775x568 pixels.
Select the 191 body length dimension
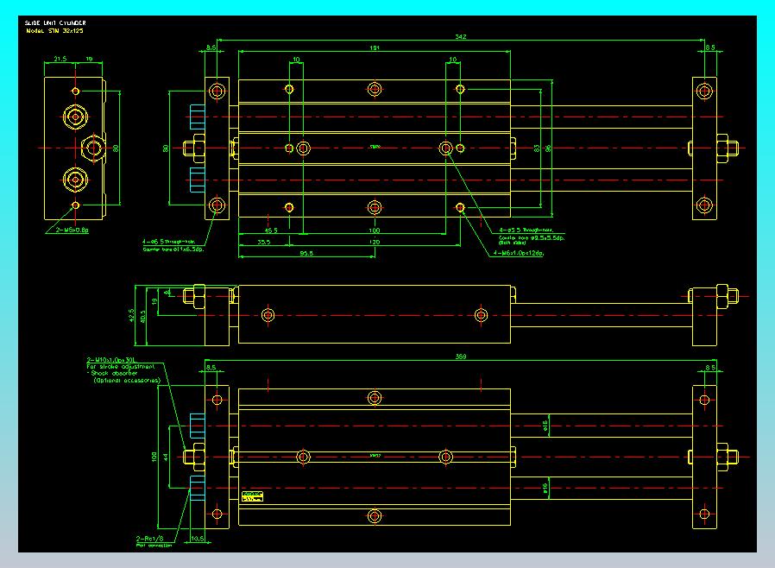(375, 48)
